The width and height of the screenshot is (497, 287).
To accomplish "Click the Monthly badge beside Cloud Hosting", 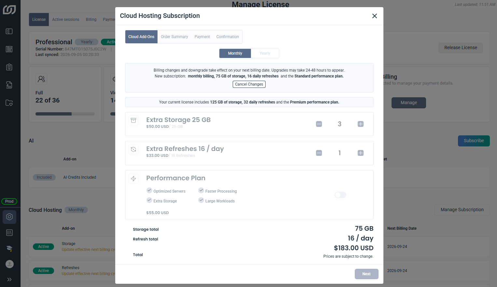I will coord(76,210).
